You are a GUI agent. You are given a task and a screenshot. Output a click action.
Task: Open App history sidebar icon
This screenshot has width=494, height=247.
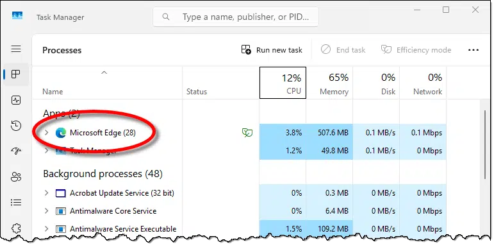pos(16,126)
